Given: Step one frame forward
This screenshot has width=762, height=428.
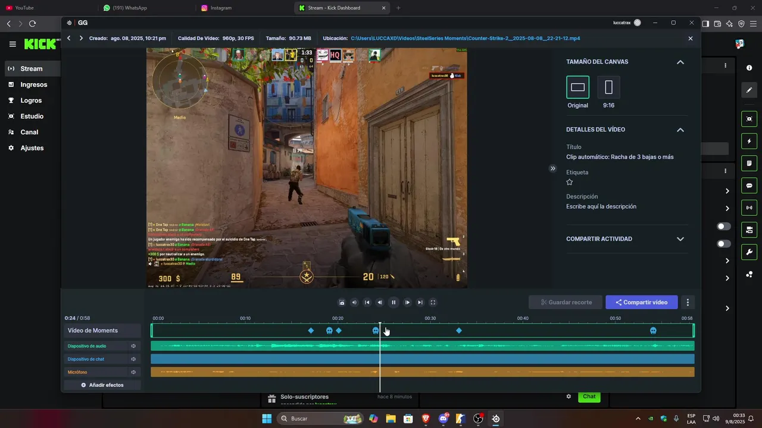Looking at the screenshot, I should point(407,303).
